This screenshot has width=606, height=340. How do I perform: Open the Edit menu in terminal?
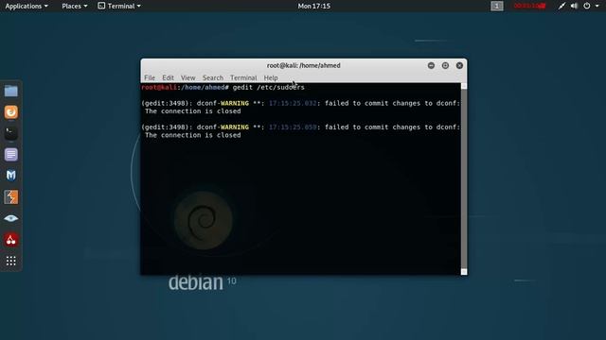click(168, 77)
